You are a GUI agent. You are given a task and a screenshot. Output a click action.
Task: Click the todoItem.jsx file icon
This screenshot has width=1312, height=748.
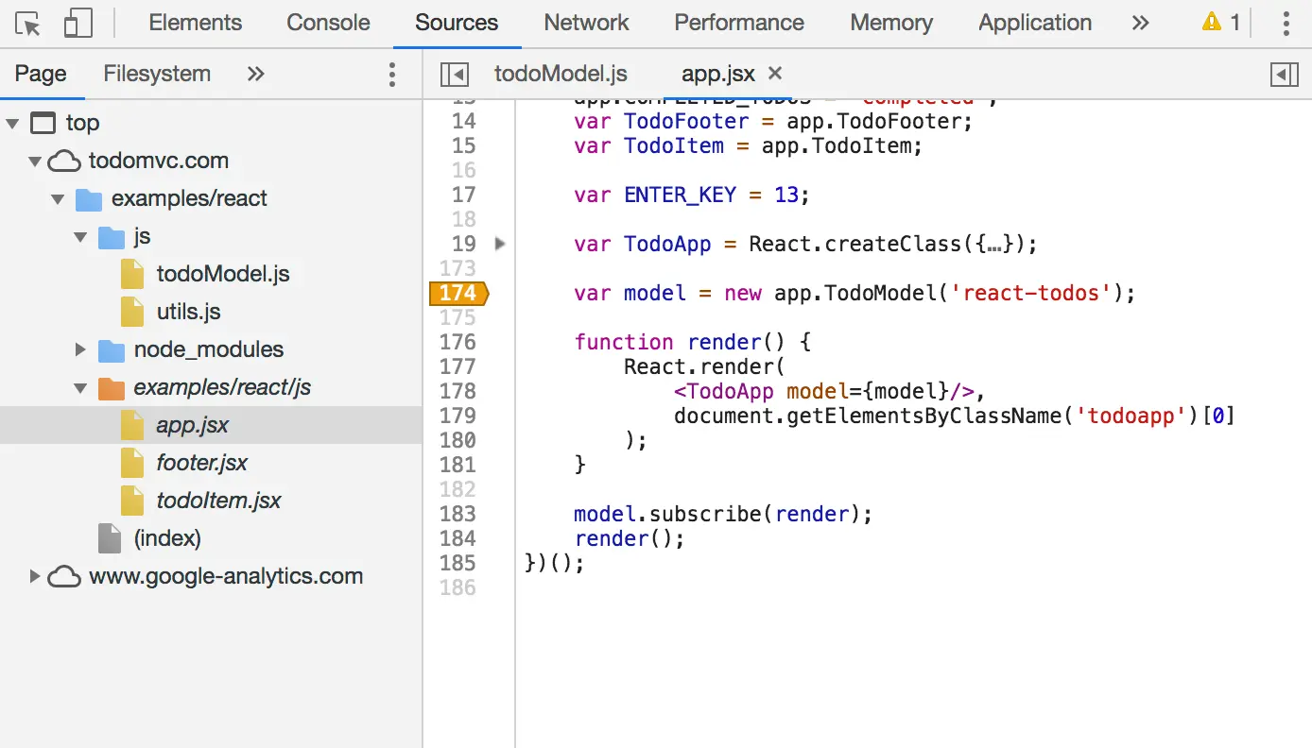click(132, 501)
